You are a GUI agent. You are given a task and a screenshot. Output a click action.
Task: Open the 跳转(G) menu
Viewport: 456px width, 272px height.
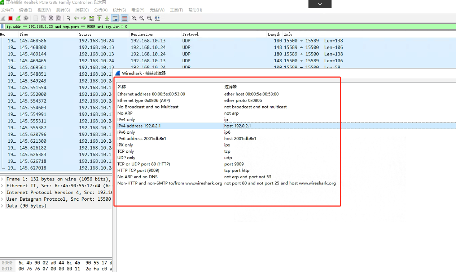tap(63, 10)
